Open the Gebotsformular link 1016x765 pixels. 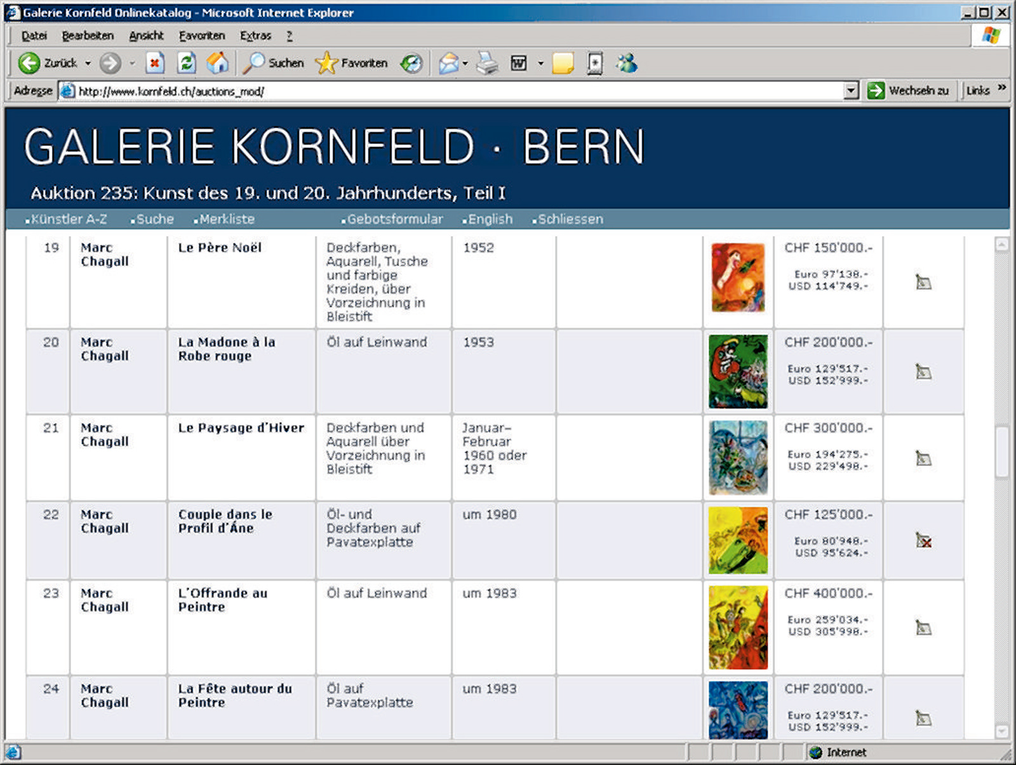pos(394,219)
